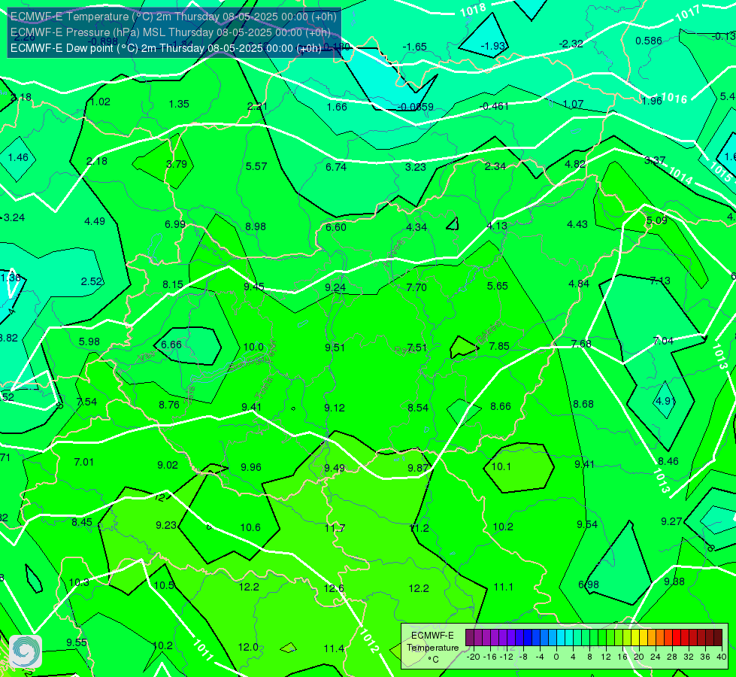Click the 2.52 temperature value

(x=92, y=281)
